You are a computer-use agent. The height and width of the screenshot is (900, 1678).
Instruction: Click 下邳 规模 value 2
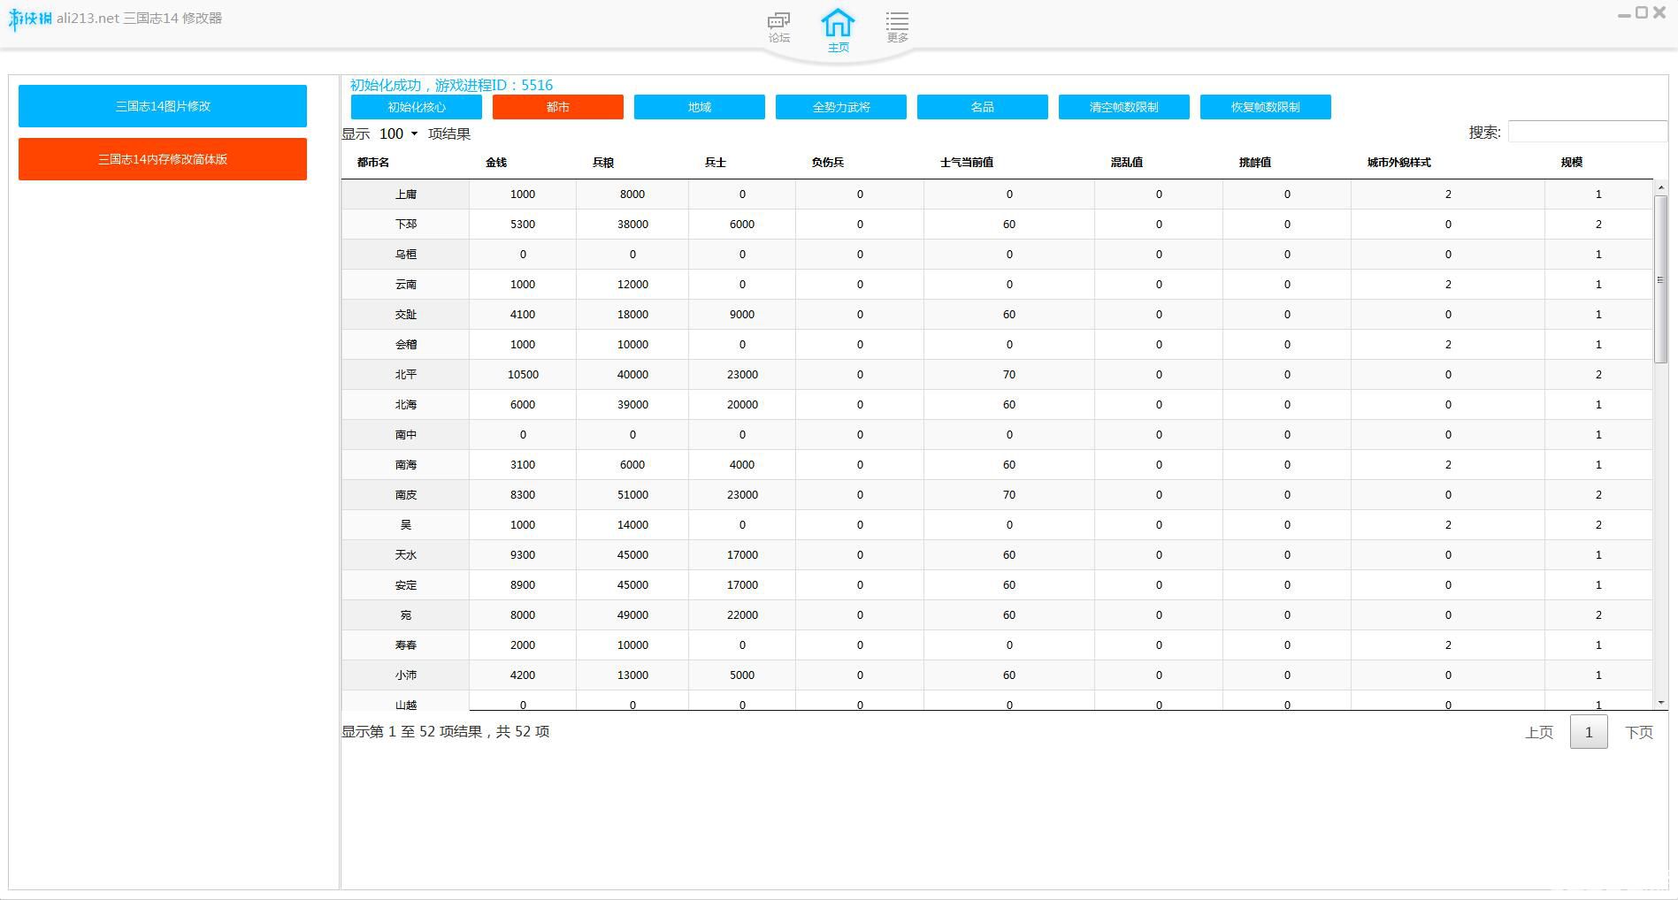pyautogui.click(x=1598, y=225)
